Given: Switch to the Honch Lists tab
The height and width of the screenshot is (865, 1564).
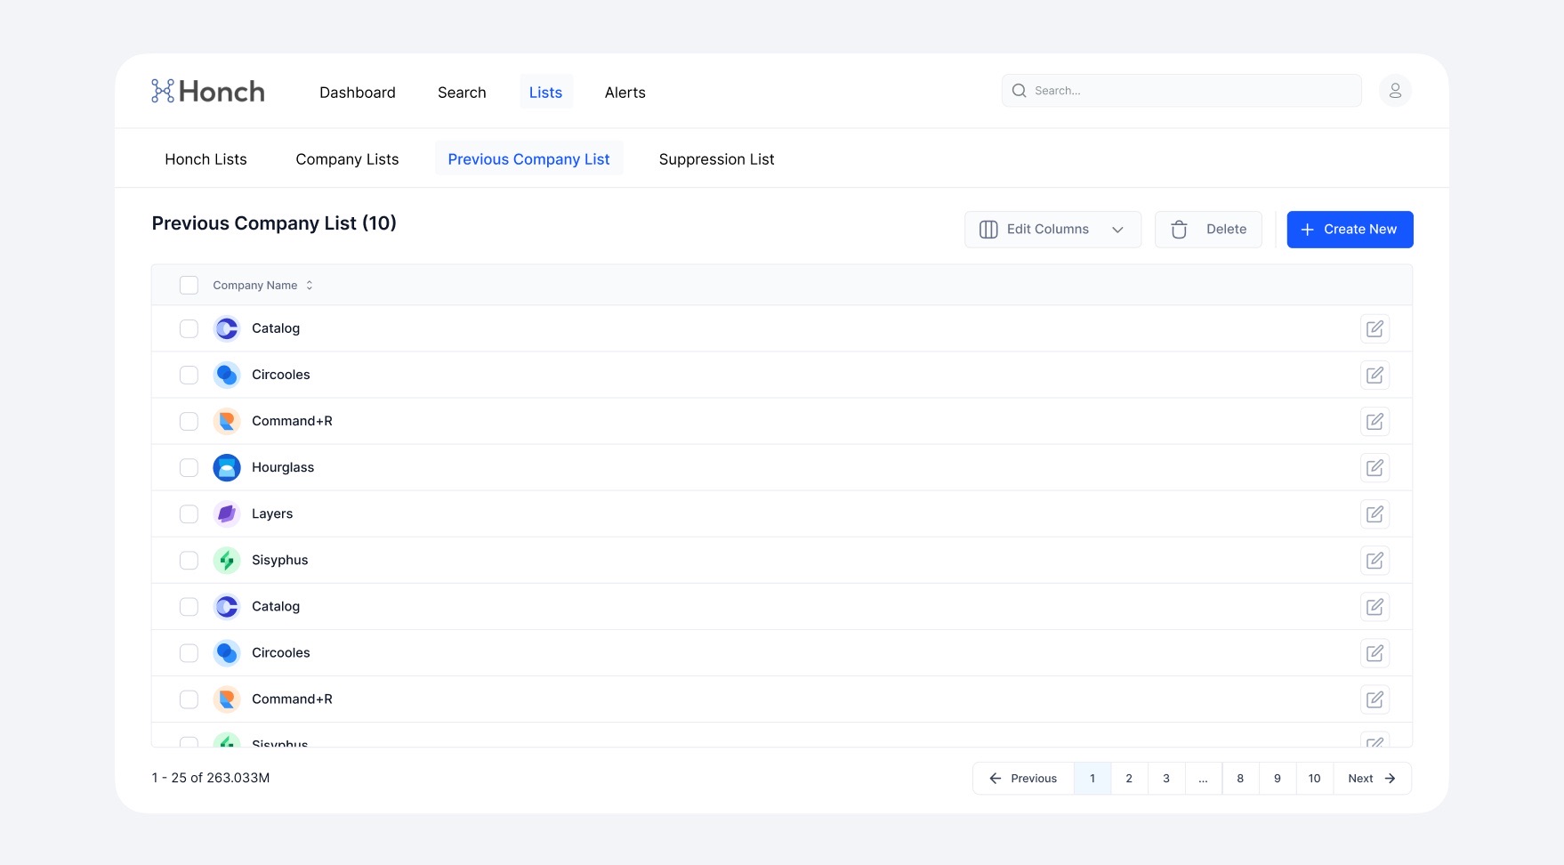Looking at the screenshot, I should [x=206, y=159].
